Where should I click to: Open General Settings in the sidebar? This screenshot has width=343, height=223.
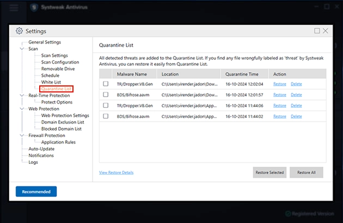(x=45, y=42)
